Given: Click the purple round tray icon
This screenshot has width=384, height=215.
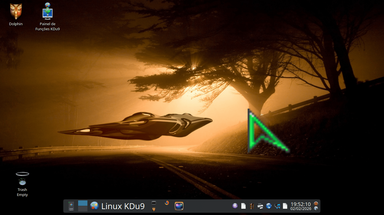Looking at the screenshot, I should (x=235, y=206).
